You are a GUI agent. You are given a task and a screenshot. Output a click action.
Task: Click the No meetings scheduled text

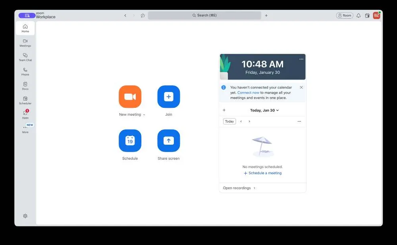coord(262,167)
